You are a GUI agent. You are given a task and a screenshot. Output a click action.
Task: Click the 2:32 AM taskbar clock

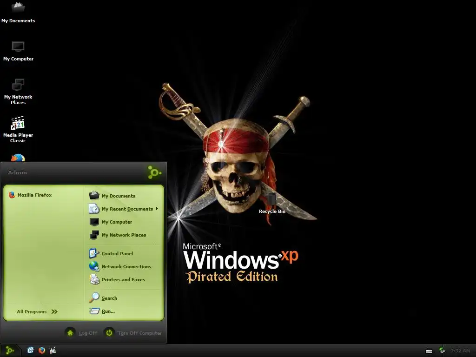[460, 350]
